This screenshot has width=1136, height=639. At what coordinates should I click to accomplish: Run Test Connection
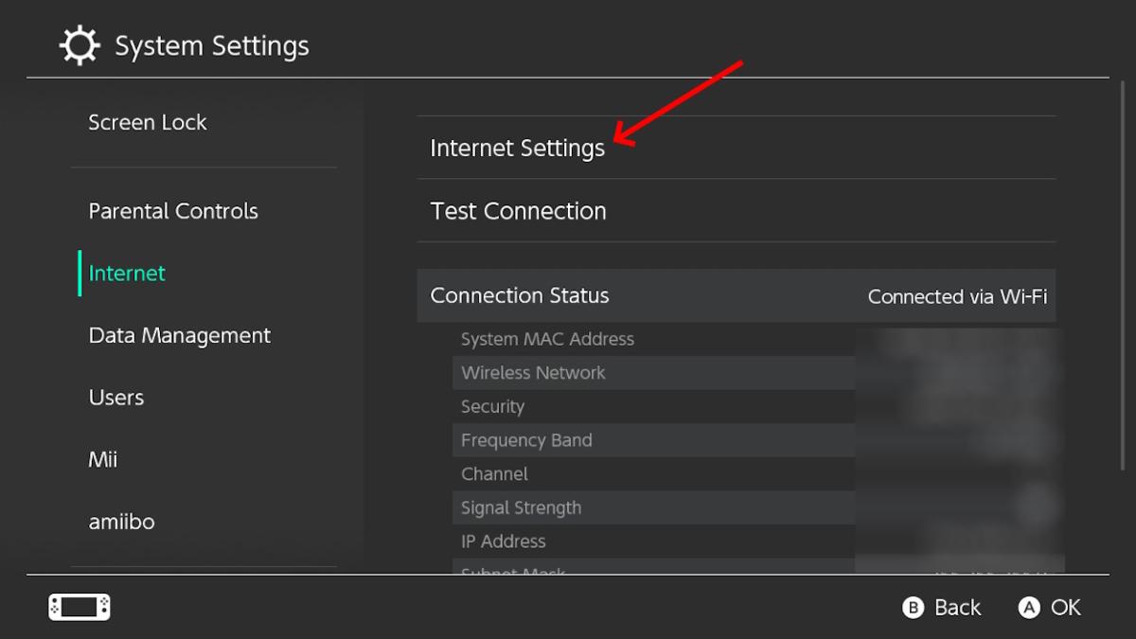coord(519,211)
